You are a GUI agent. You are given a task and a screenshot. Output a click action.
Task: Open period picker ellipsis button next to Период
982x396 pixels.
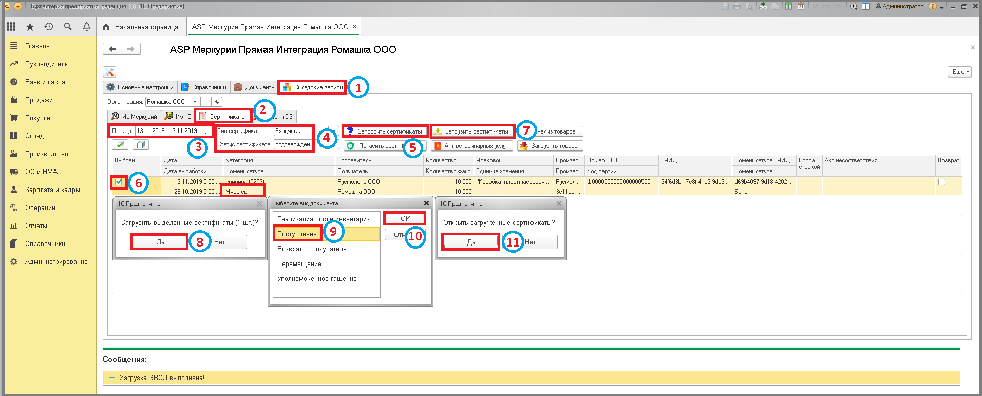(207, 131)
